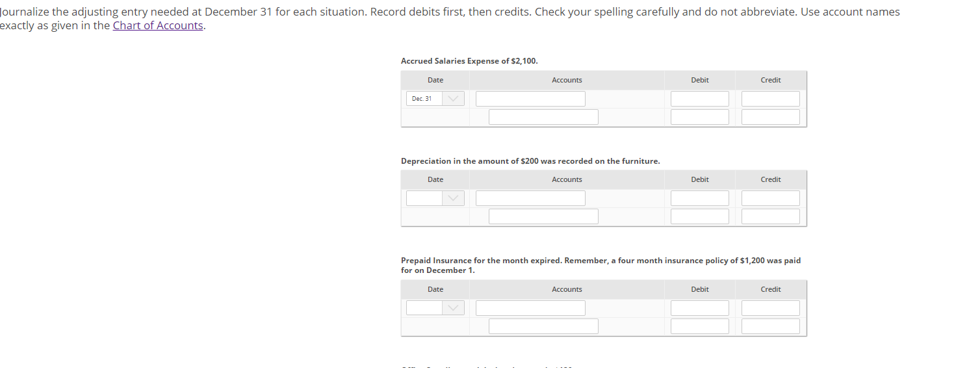This screenshot has height=388, width=969.
Task: Click the Debit header in the Prepaid Insurance table
Action: [699, 289]
